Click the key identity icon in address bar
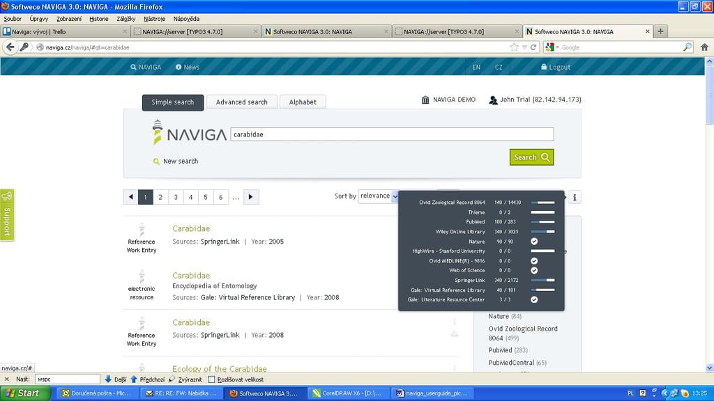 [x=24, y=47]
